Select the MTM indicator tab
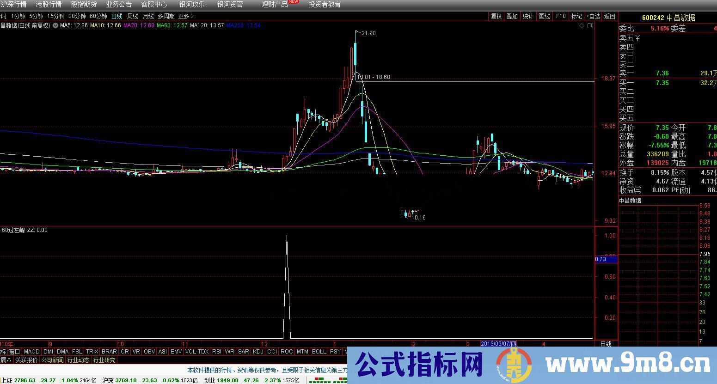 click(x=302, y=352)
